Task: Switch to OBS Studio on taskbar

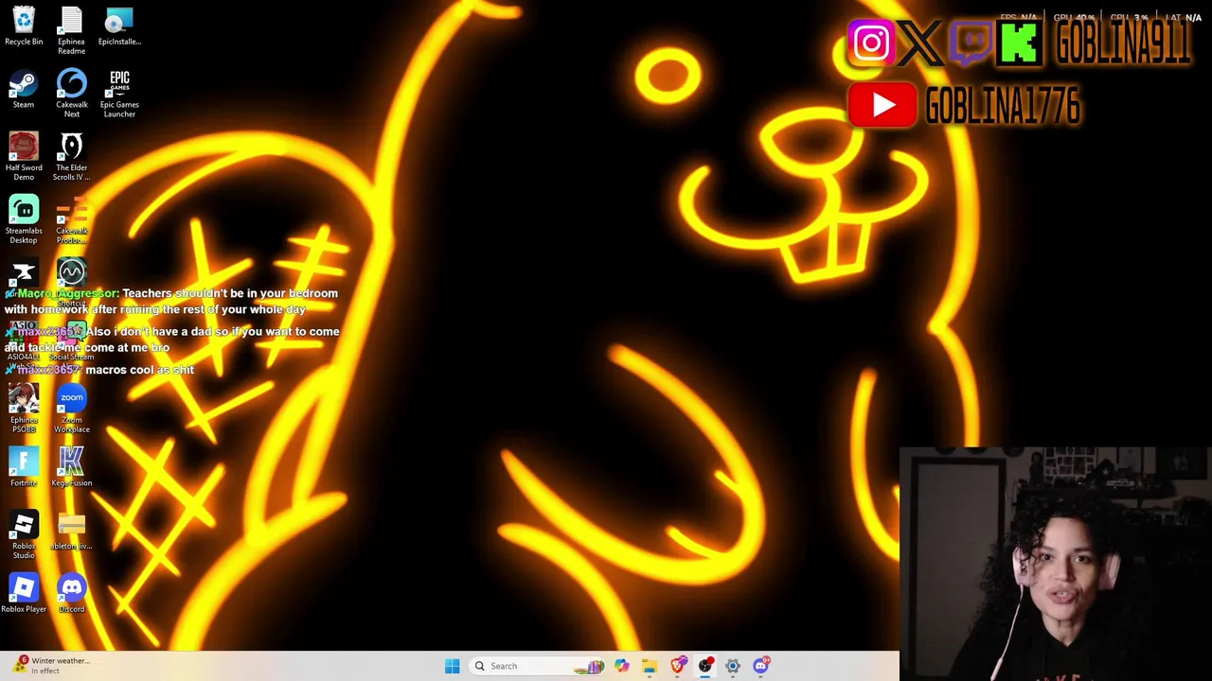Action: tap(705, 666)
